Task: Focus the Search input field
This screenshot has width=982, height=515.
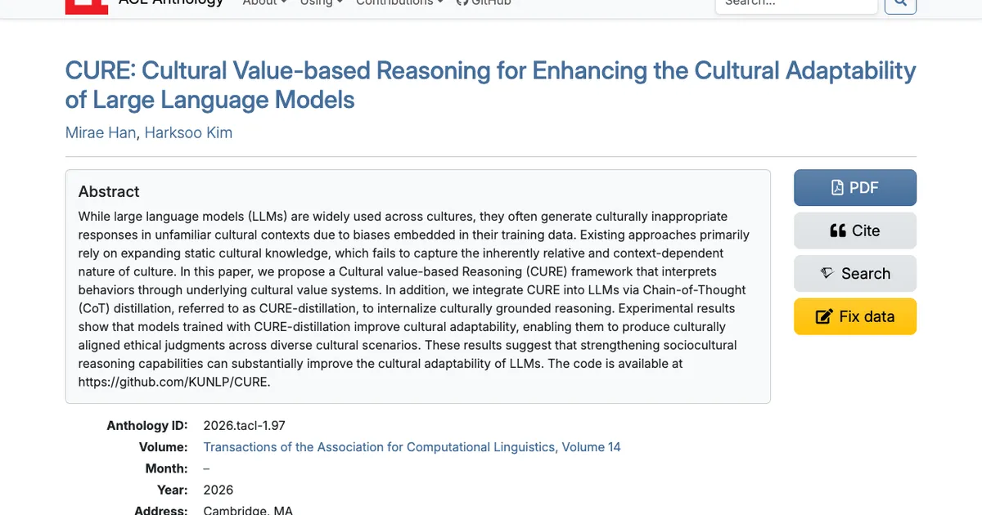Action: point(797,4)
